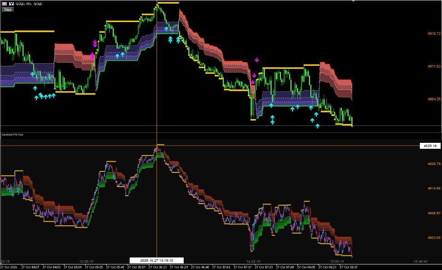Click the '27 Oct 05:41' time axis label
Viewport: 442px width, 270px height.
(x=115, y=267)
